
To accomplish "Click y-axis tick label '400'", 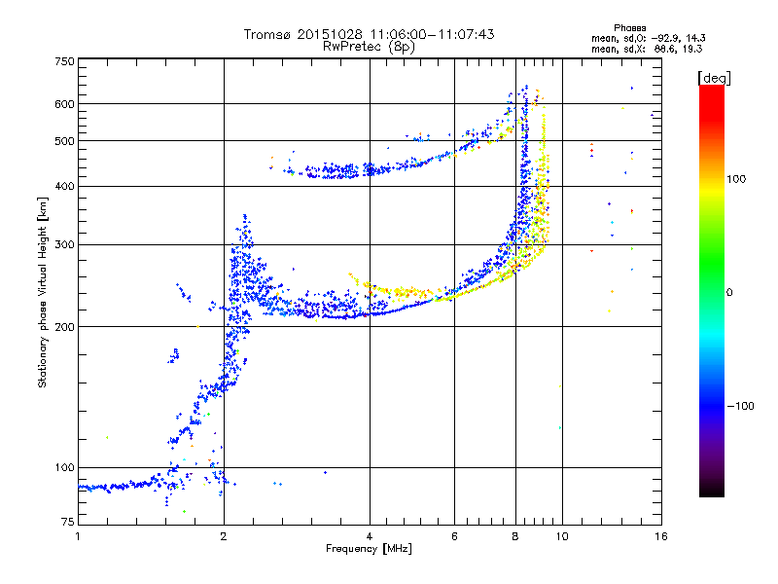I will point(64,187).
